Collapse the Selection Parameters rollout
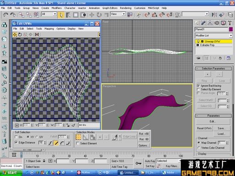 [213, 68]
